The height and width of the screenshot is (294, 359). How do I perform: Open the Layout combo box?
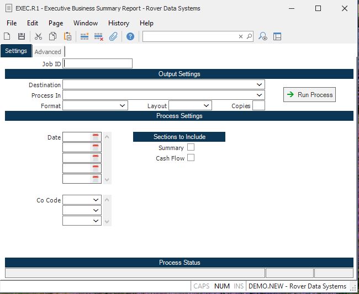[207, 105]
